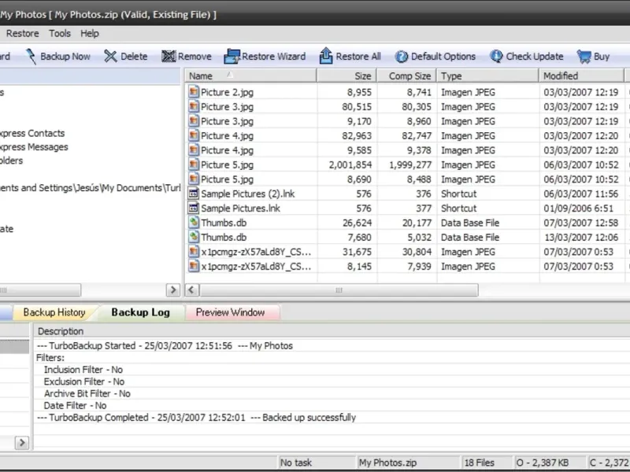Select the Express Contacts tree item

(32, 133)
